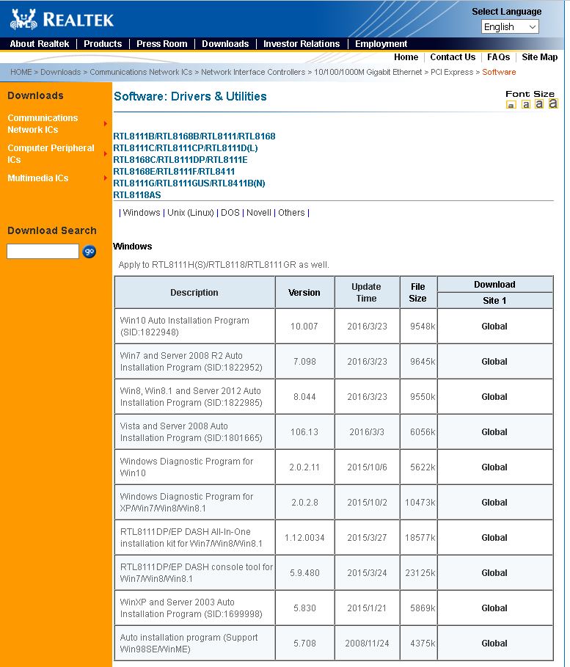This screenshot has width=570, height=667.
Task: Open the Products menu
Action: (x=103, y=44)
